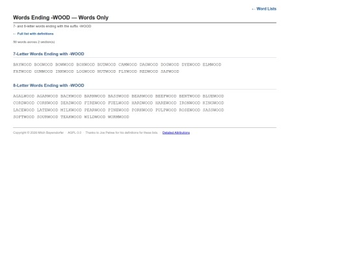This screenshot has height=263, width=351.
Task: Select the word SAPWOOD
Action: point(170,71)
